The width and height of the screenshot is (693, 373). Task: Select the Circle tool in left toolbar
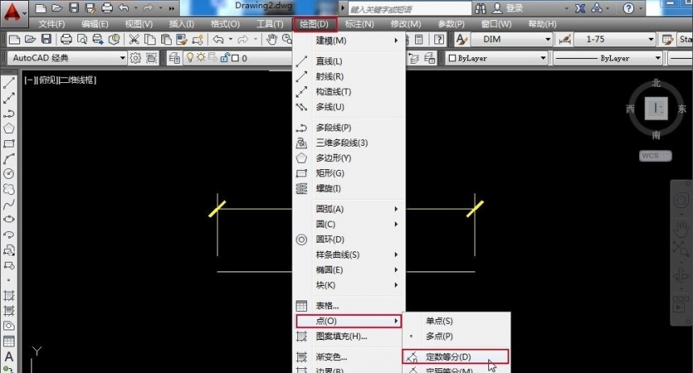[x=9, y=173]
